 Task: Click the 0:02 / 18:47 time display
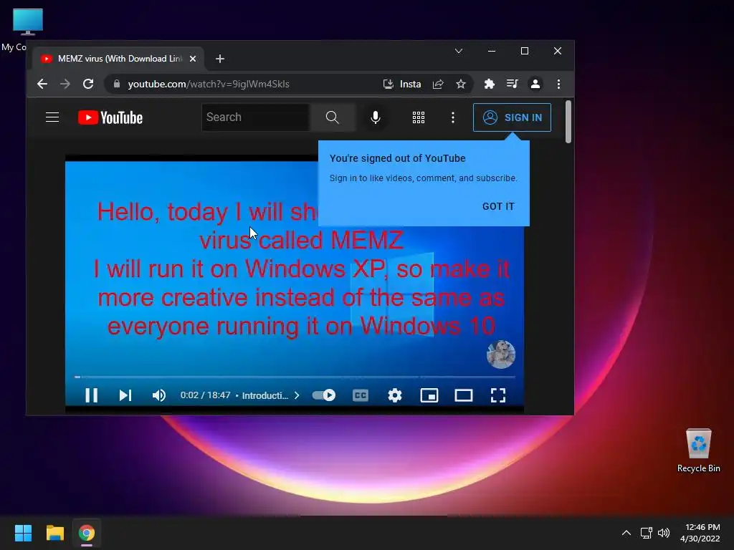coord(205,395)
